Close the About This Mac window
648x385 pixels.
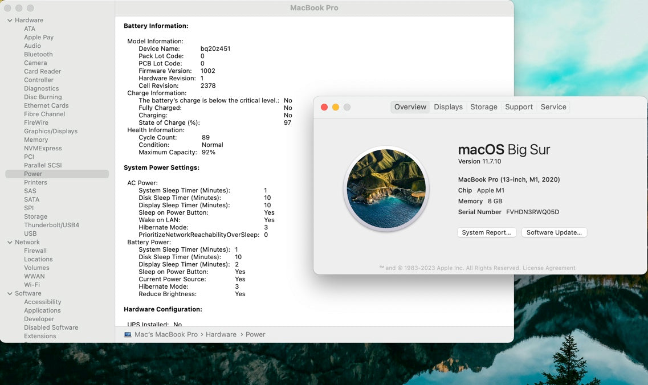point(324,107)
